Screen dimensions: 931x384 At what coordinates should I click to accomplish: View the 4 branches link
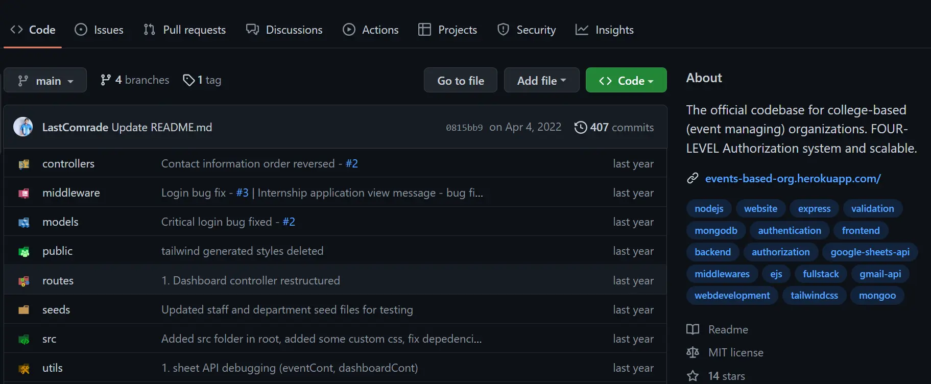point(135,80)
